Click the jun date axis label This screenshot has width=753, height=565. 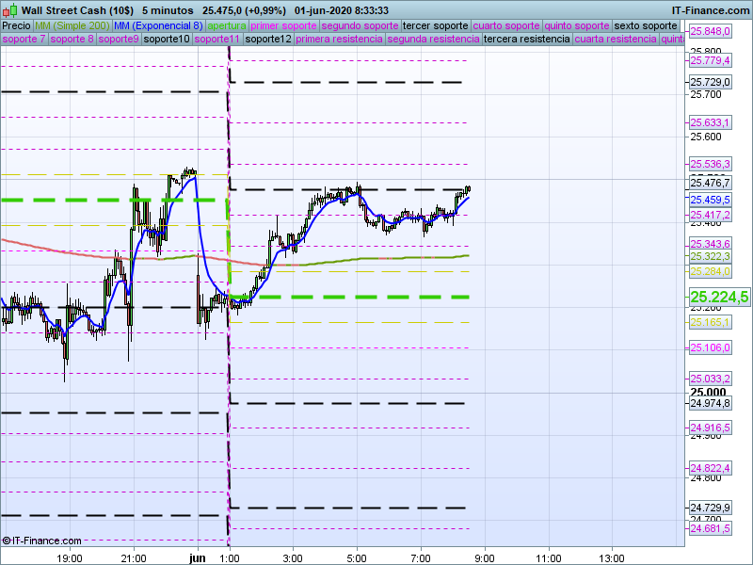point(198,558)
